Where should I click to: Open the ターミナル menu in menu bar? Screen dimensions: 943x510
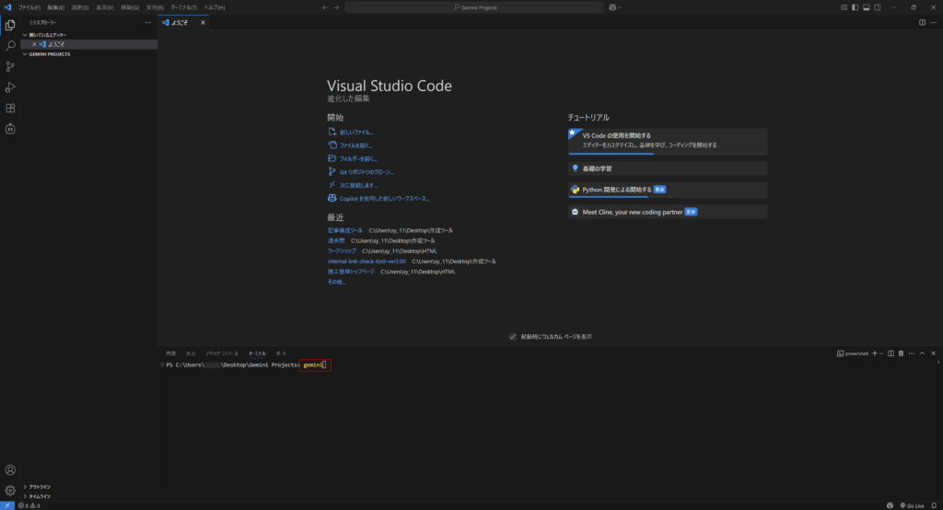183,7
